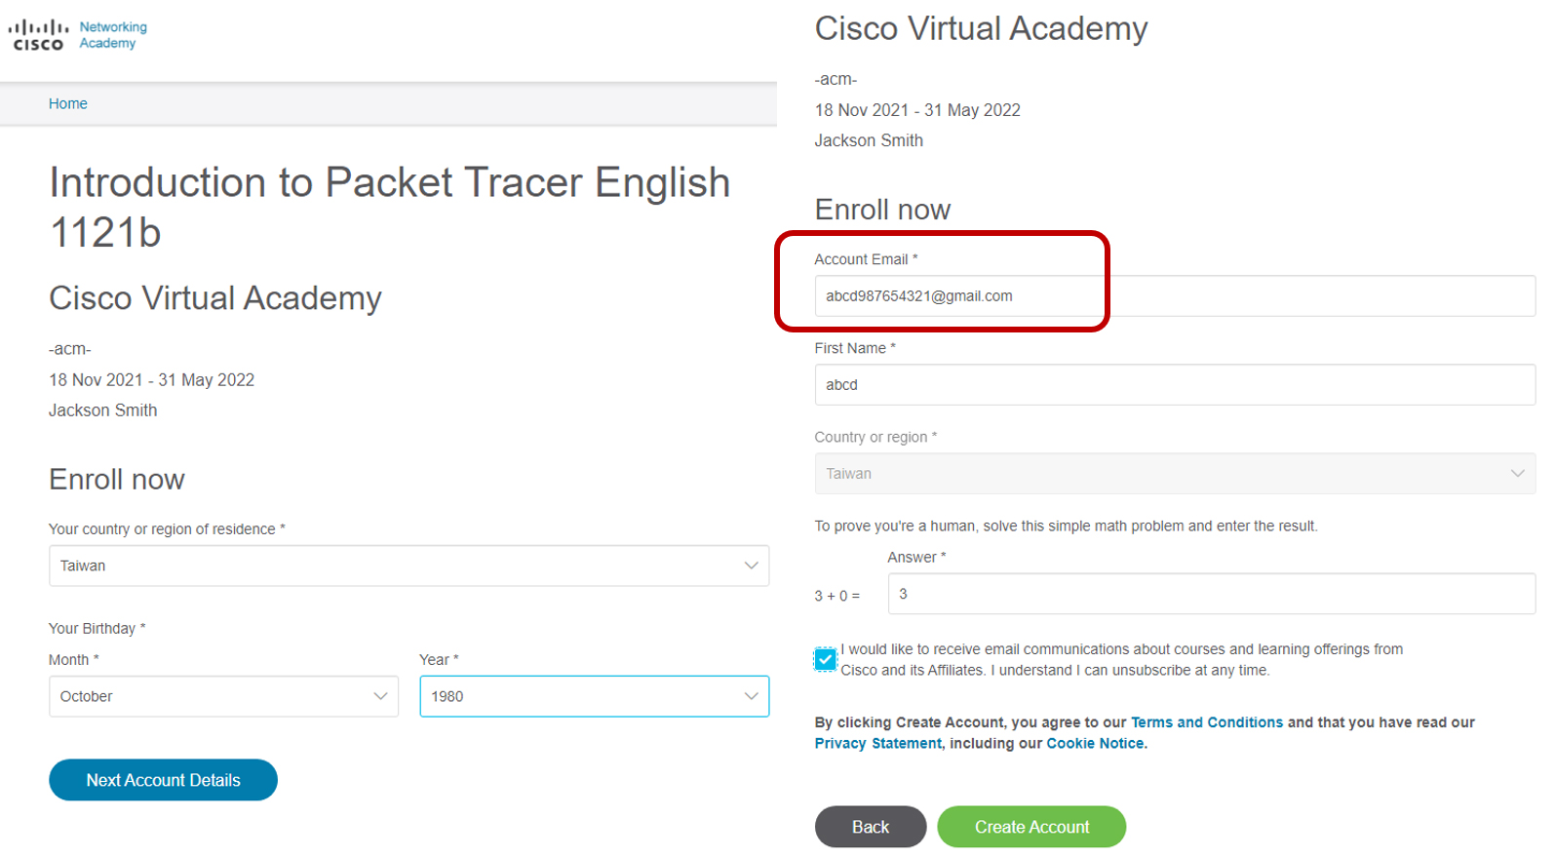This screenshot has width=1555, height=857.
Task: Click the chevron in the residence country dropdown
Action: coord(751,565)
